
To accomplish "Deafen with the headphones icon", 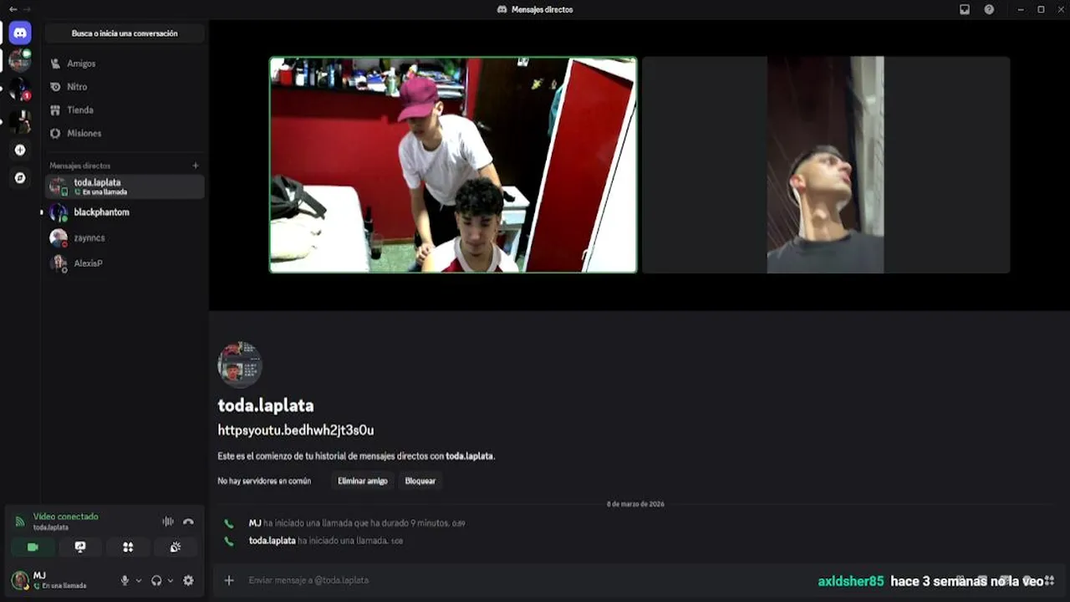I will point(156,580).
